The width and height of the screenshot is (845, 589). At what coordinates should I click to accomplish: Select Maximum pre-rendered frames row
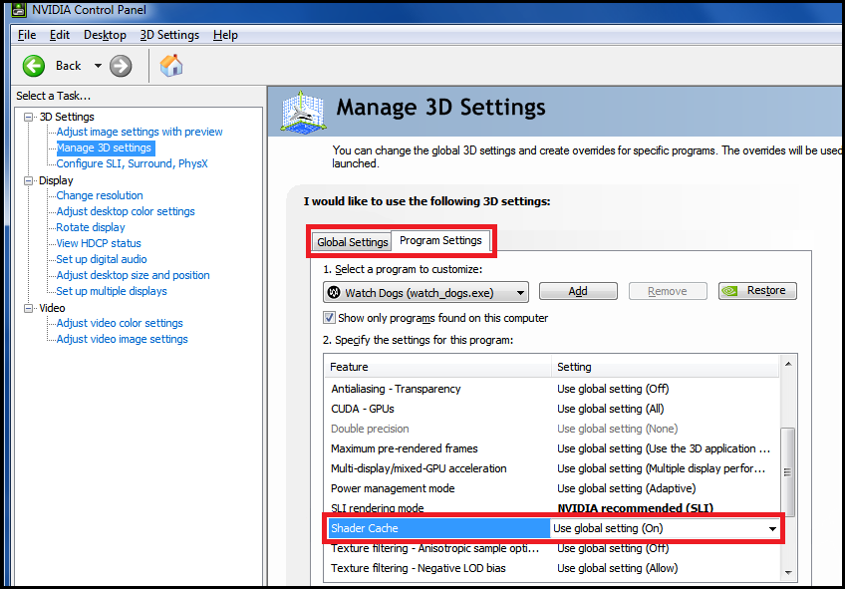coord(551,448)
